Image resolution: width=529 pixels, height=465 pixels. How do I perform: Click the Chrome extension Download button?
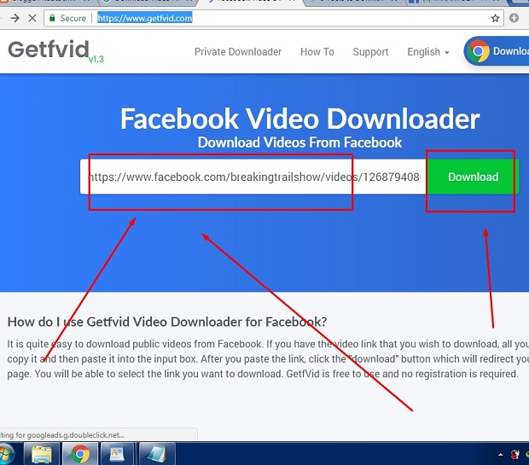[497, 51]
